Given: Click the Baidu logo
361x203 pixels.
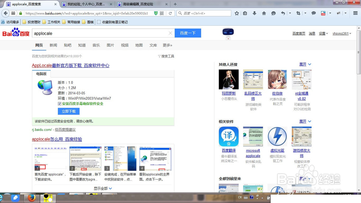Looking at the screenshot, I should (16, 33).
